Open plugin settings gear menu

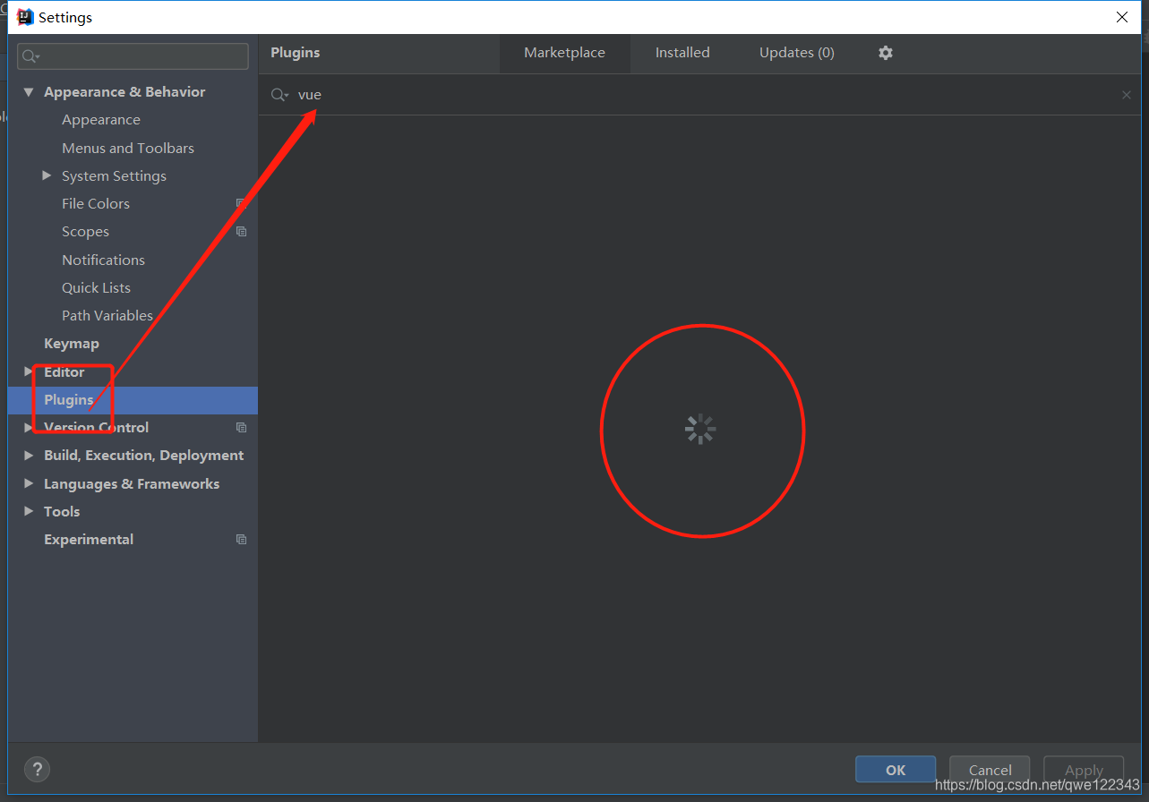click(886, 53)
